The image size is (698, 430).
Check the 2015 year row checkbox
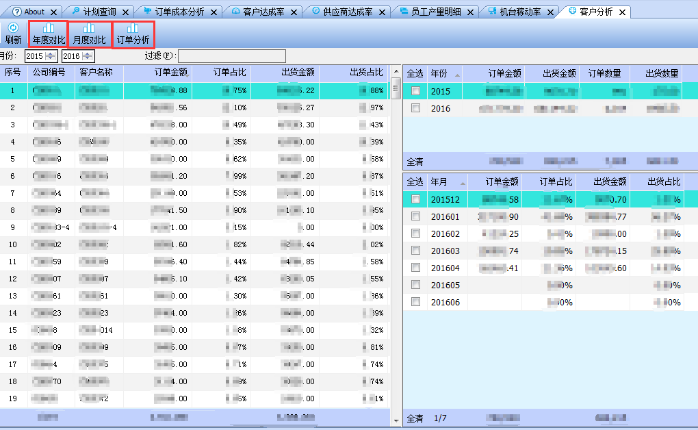pos(415,91)
